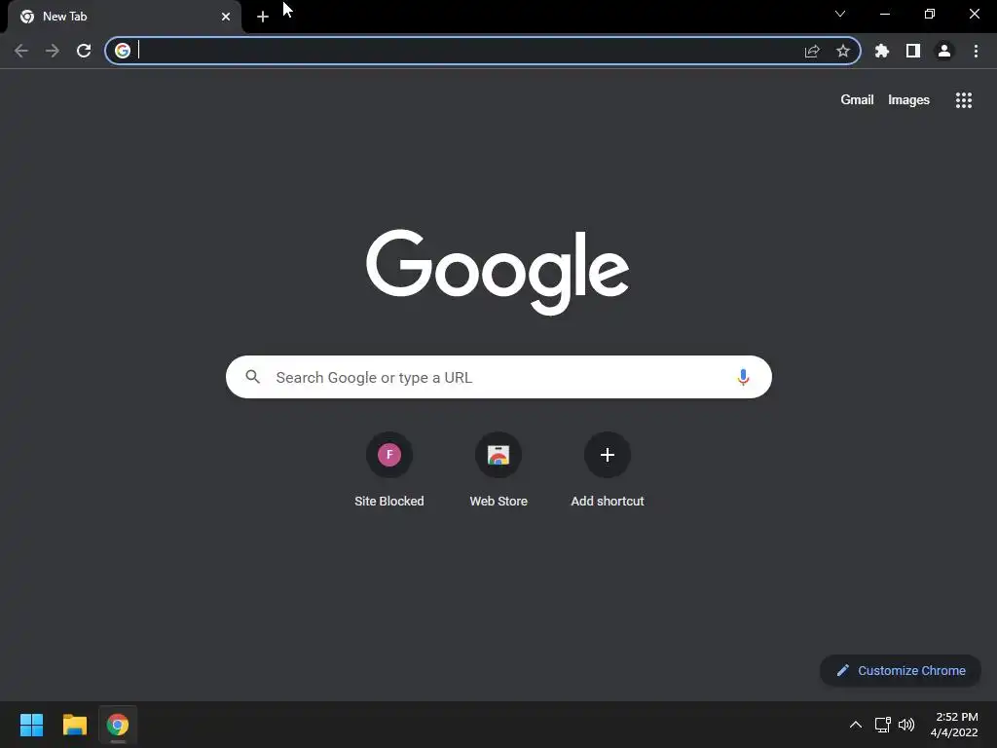Image resolution: width=997 pixels, height=748 pixels.
Task: Open the Windows Start menu
Action: [x=31, y=725]
